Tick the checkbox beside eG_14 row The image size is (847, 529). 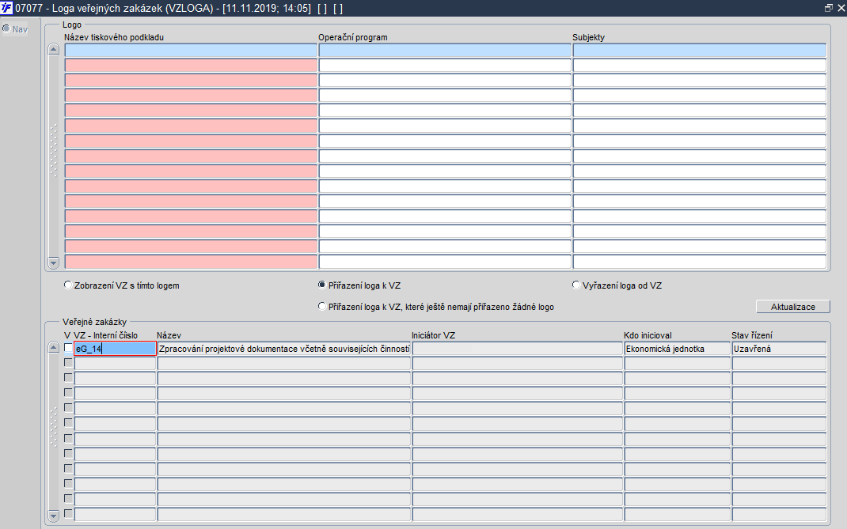[x=68, y=348]
